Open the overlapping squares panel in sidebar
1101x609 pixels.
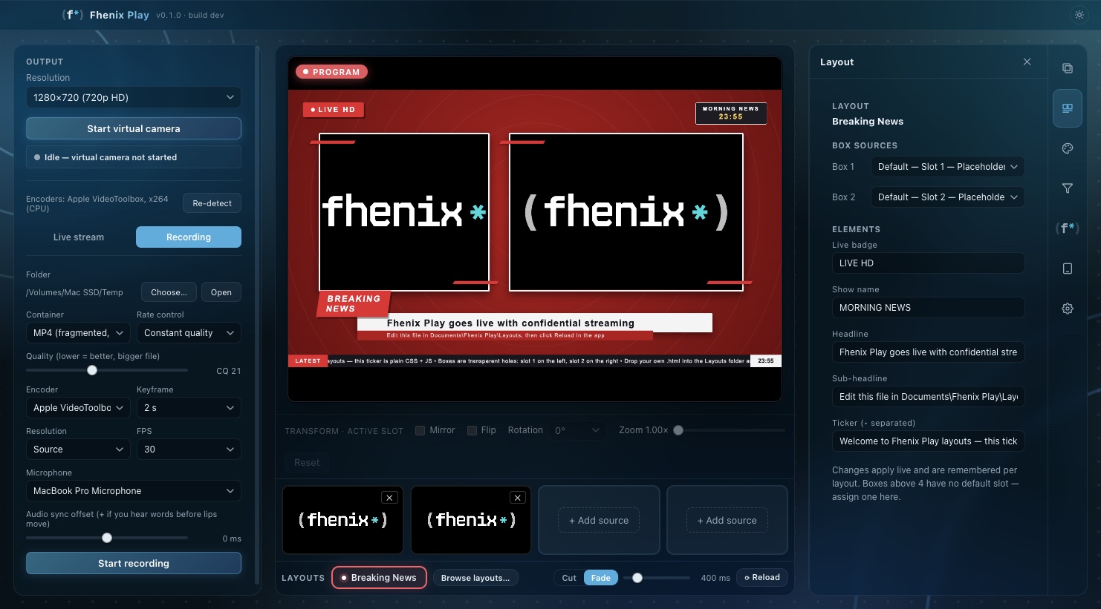[x=1068, y=68]
